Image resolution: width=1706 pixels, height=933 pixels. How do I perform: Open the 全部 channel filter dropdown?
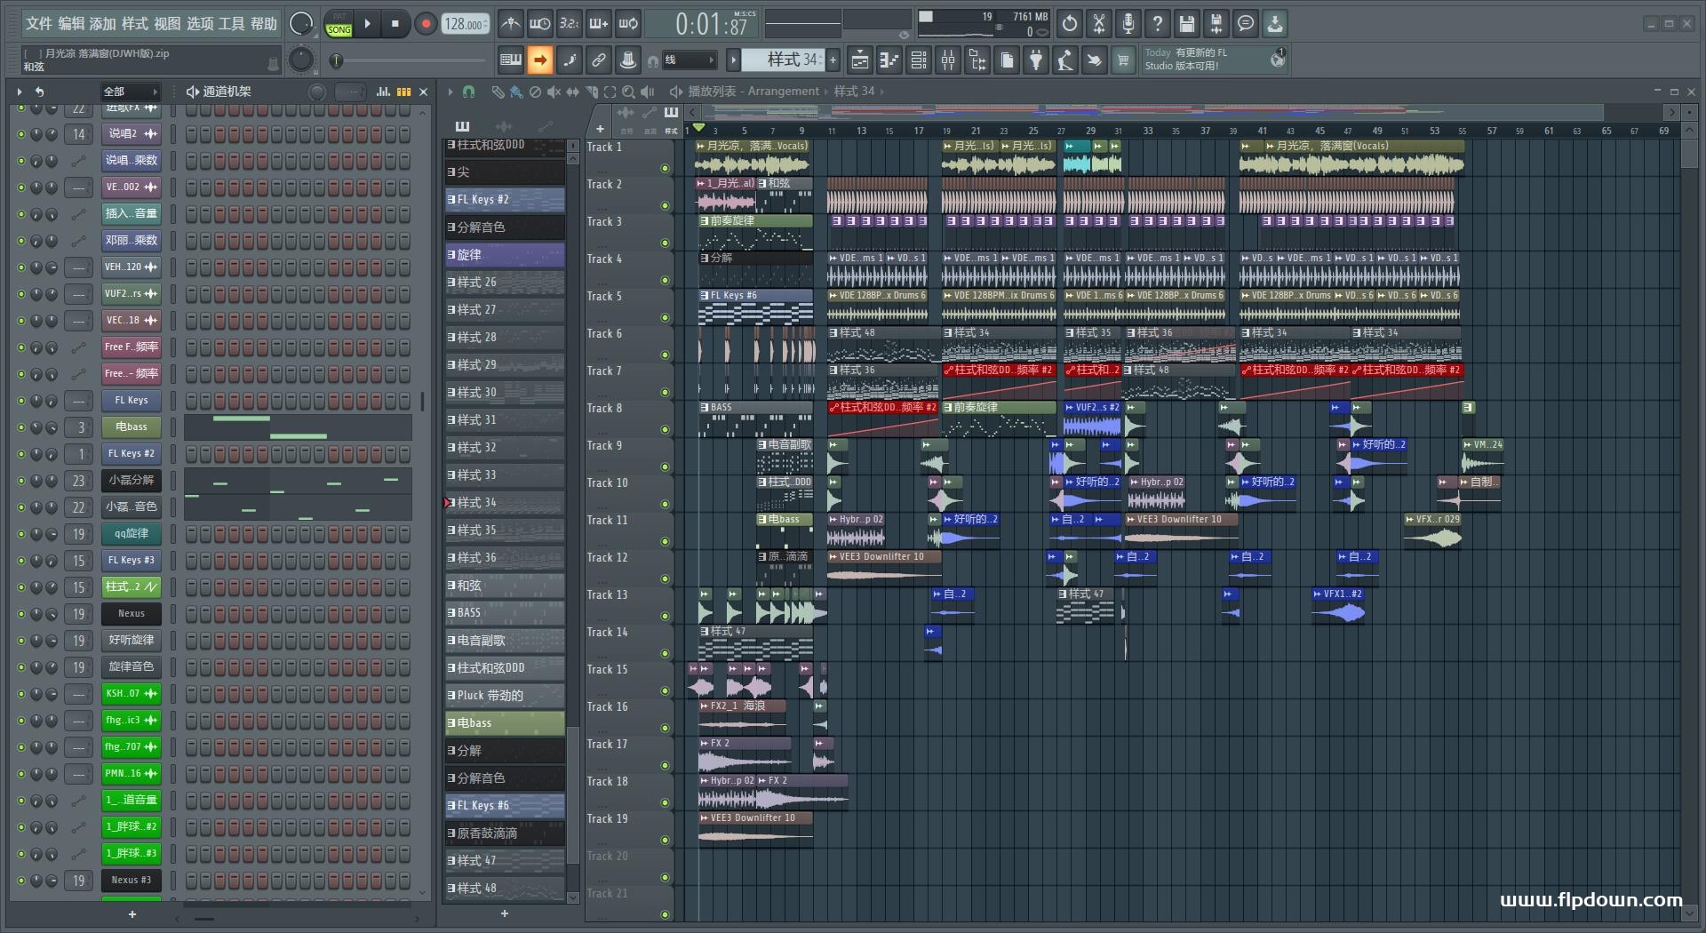[x=131, y=92]
